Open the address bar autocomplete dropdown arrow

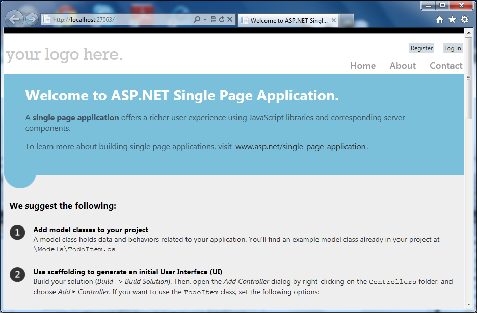click(x=205, y=19)
